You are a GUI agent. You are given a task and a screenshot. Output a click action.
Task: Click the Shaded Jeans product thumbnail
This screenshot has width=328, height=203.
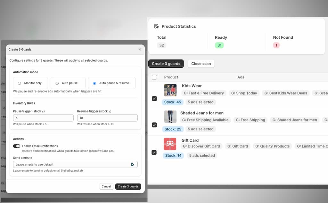click(170, 117)
